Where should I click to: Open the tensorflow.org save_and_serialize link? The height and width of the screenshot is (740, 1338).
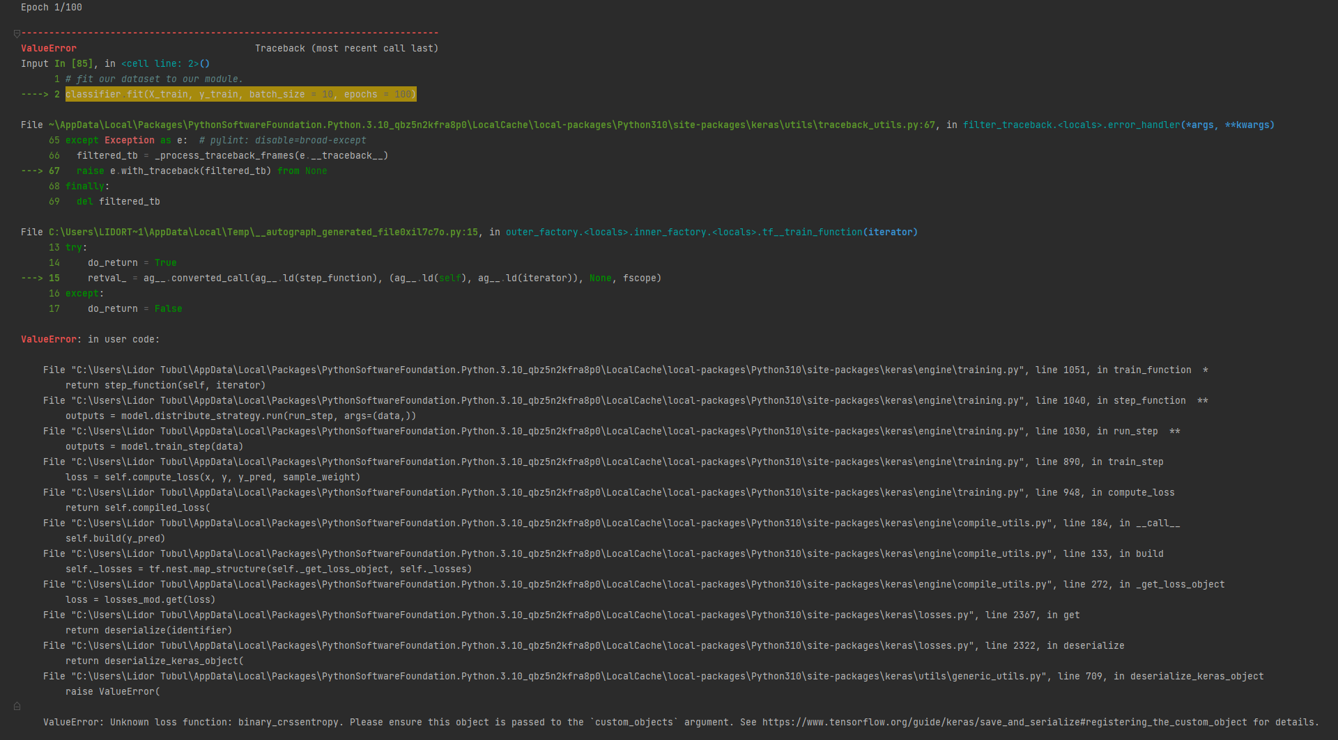(x=1005, y=722)
